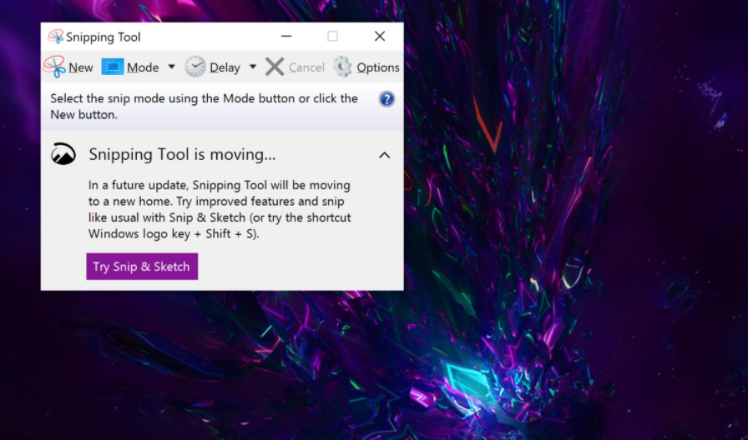This screenshot has width=748, height=440.
Task: Click the Snipping Tool title bar icon
Action: (x=55, y=37)
